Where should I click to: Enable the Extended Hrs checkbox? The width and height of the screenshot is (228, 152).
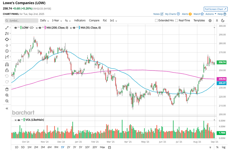tap(156, 20)
